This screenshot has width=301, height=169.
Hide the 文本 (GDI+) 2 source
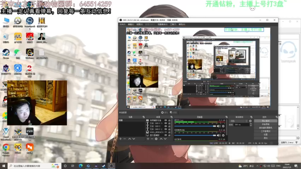pos(166,129)
